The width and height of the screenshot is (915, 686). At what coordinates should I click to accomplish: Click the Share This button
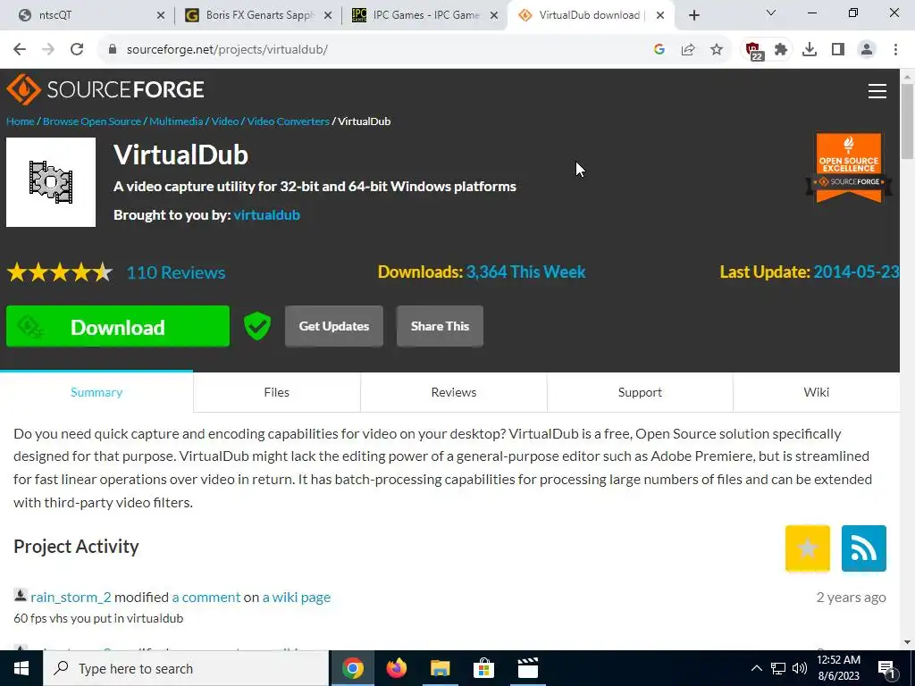click(440, 326)
